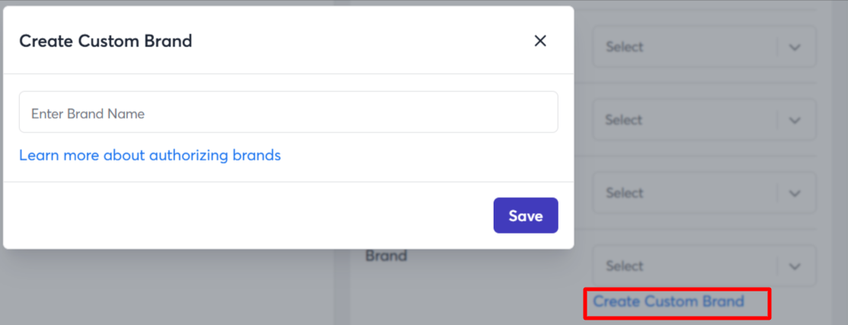Open Learn more about authorizing brands link
Screen dimensions: 848x325
click(150, 155)
